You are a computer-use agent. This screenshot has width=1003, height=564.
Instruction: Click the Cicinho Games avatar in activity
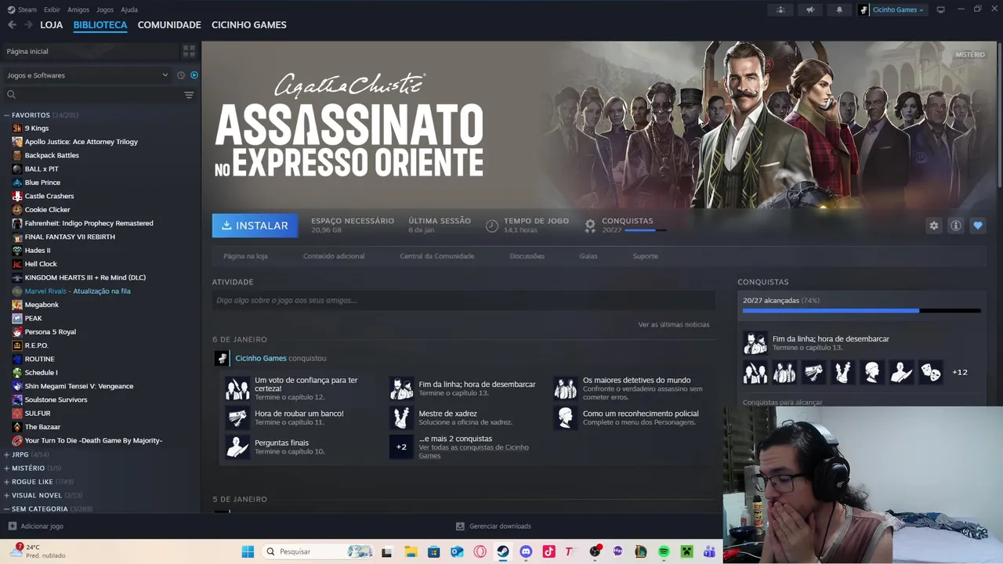[222, 358]
